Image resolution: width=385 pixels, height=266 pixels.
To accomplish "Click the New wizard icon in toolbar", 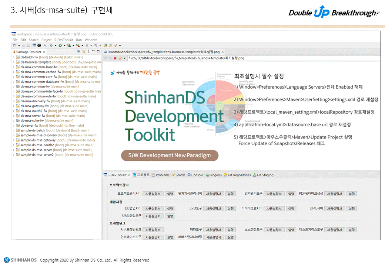I will (15, 45).
